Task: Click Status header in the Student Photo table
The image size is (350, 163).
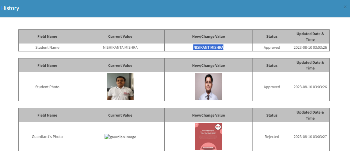Action: point(272,65)
